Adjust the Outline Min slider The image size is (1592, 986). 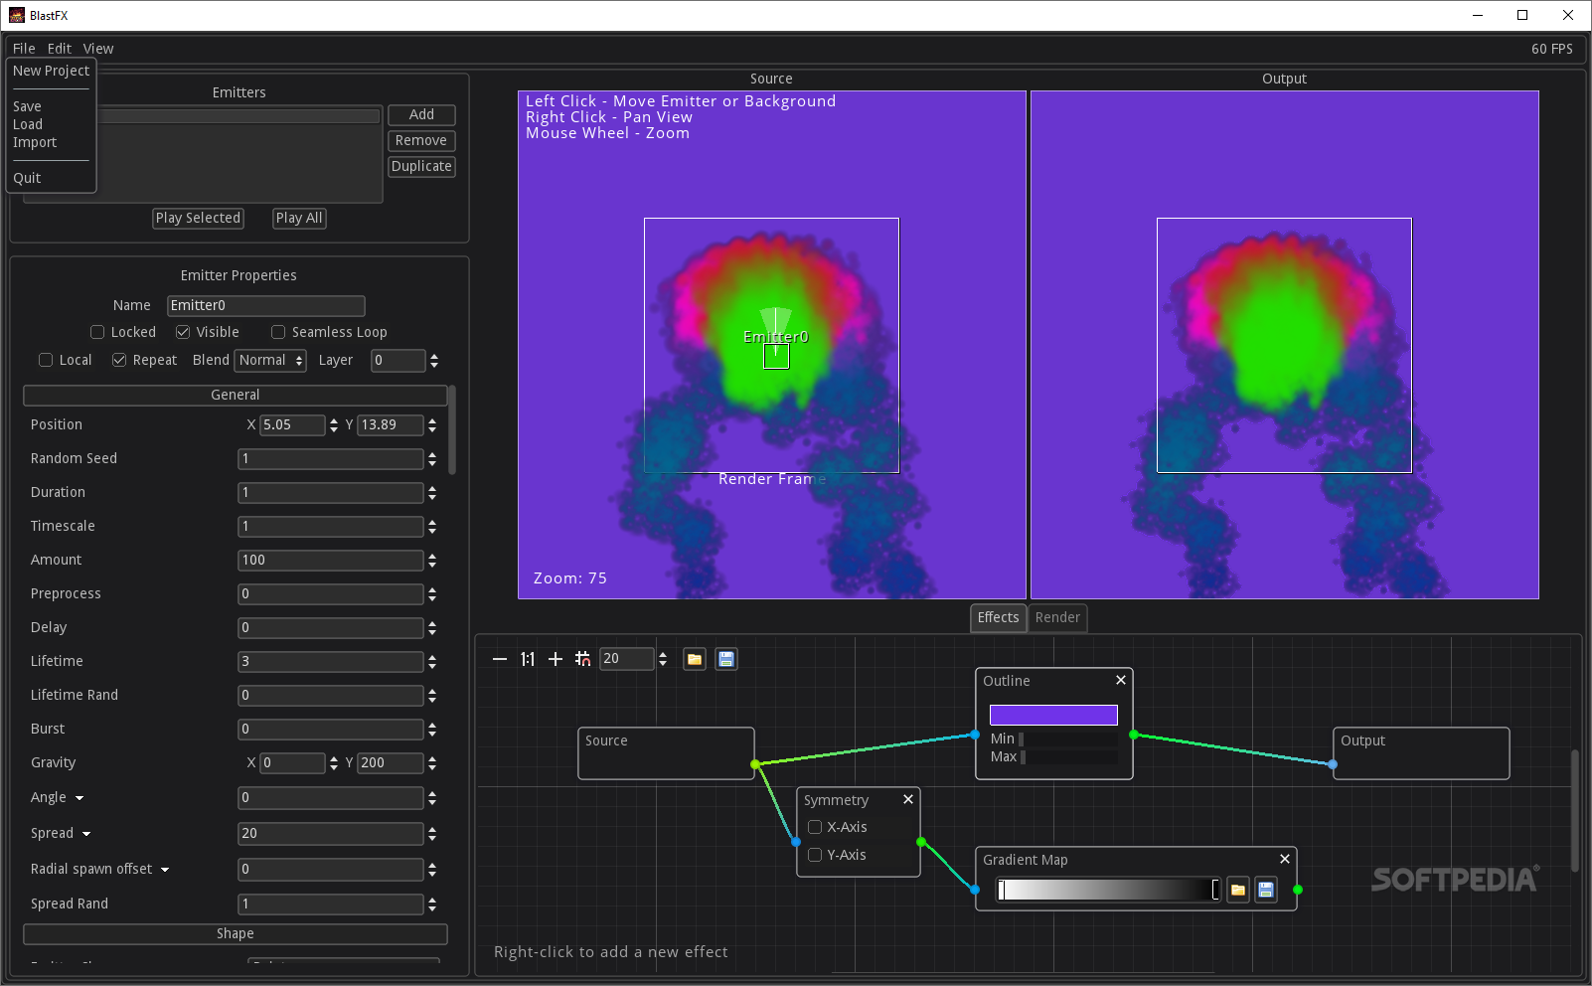coord(1068,739)
